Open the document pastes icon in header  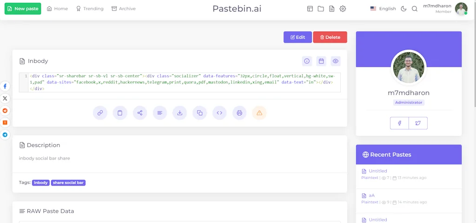tap(332, 9)
